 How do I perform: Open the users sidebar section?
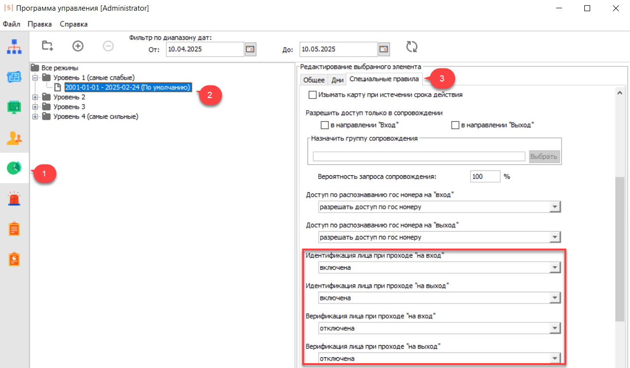coord(14,138)
